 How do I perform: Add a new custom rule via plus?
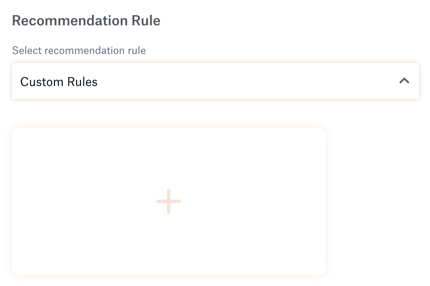tap(169, 201)
